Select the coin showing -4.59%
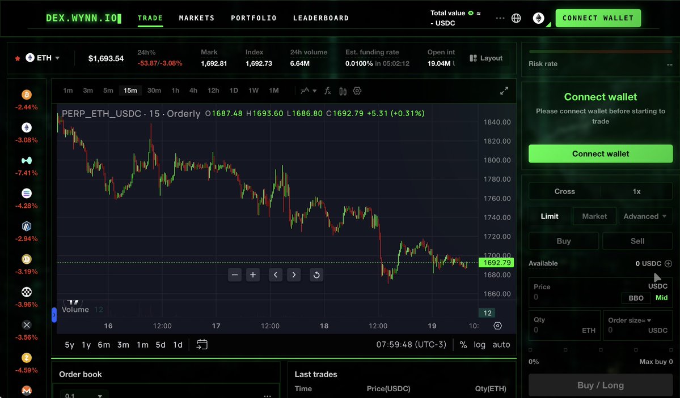The width and height of the screenshot is (680, 398). 27,358
